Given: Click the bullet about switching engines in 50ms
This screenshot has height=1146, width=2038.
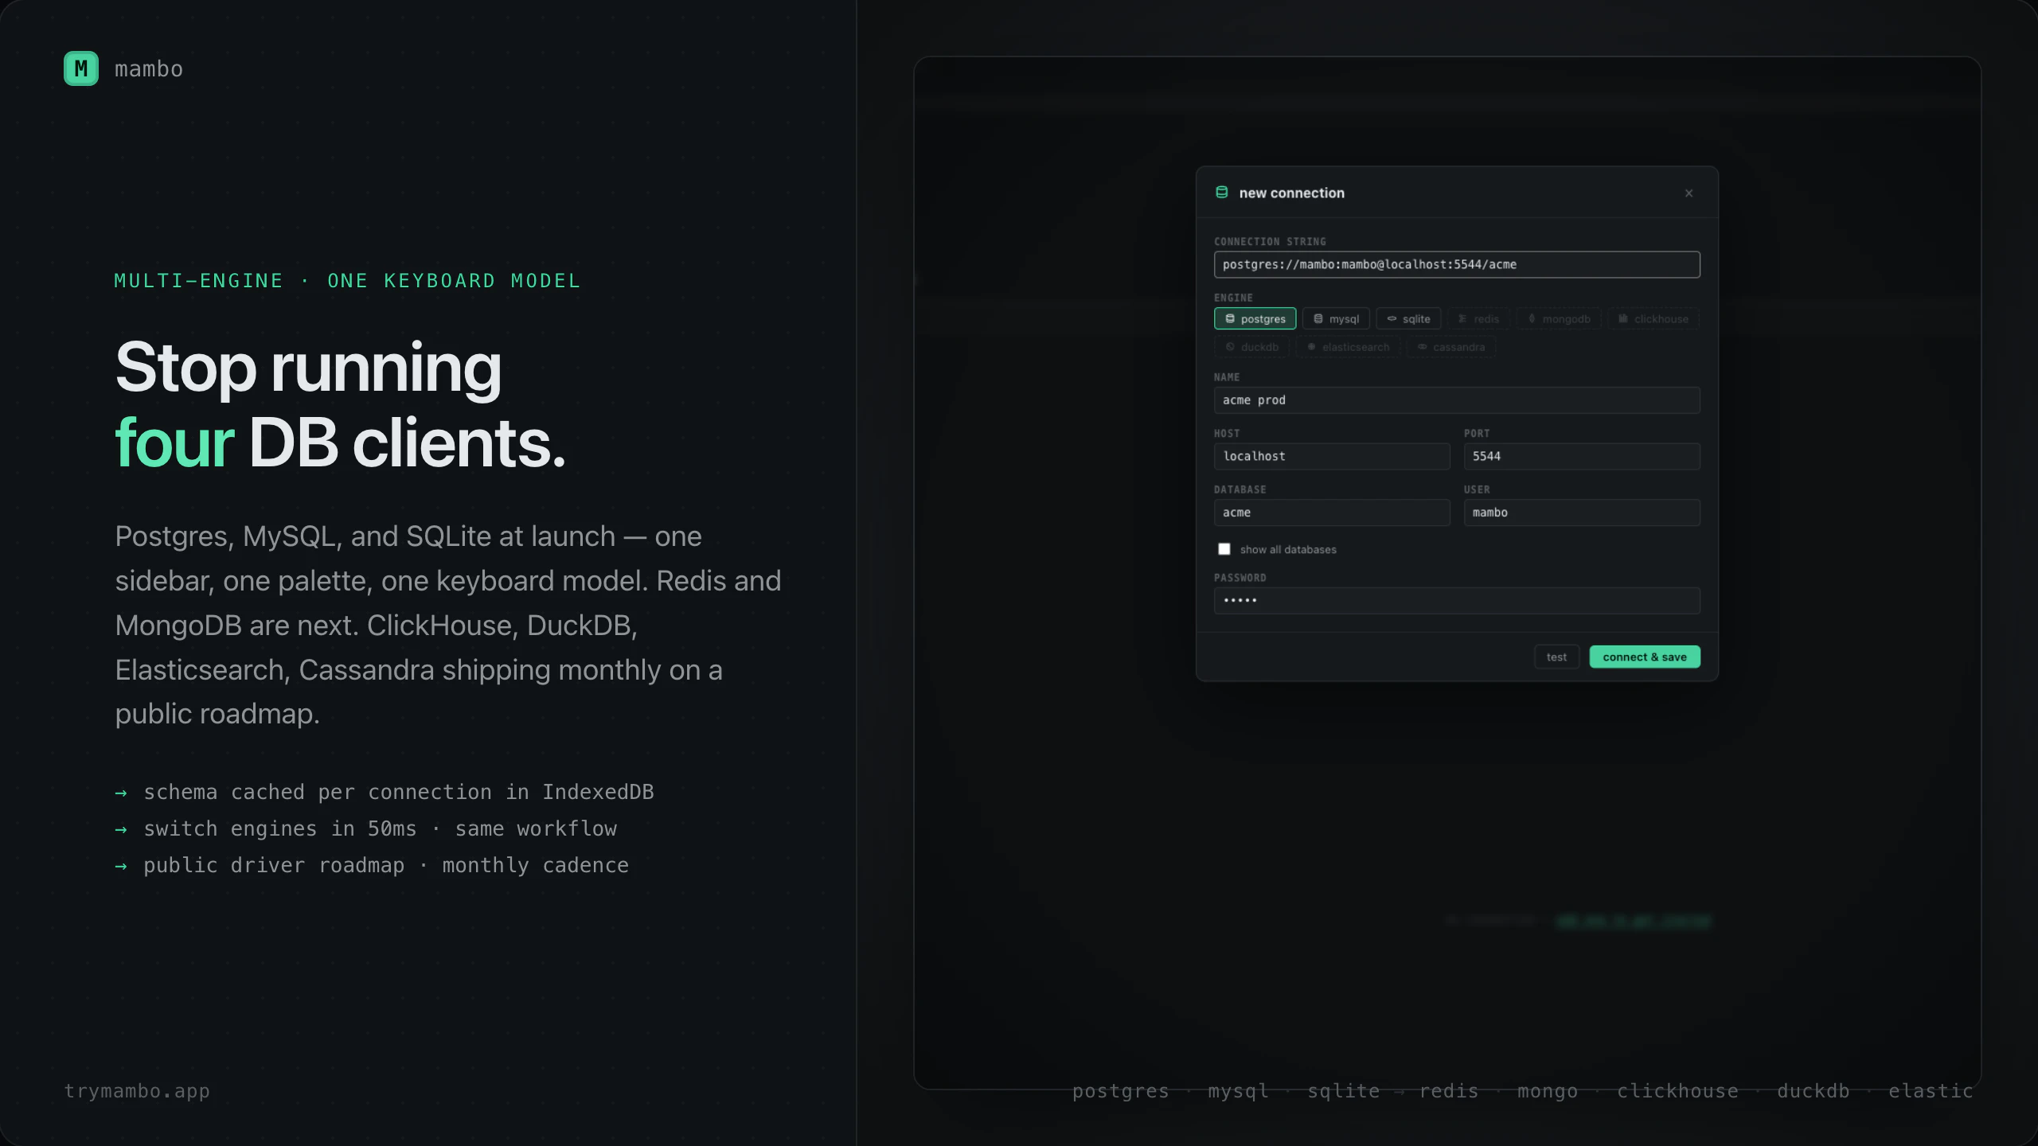Looking at the screenshot, I should (x=366, y=828).
